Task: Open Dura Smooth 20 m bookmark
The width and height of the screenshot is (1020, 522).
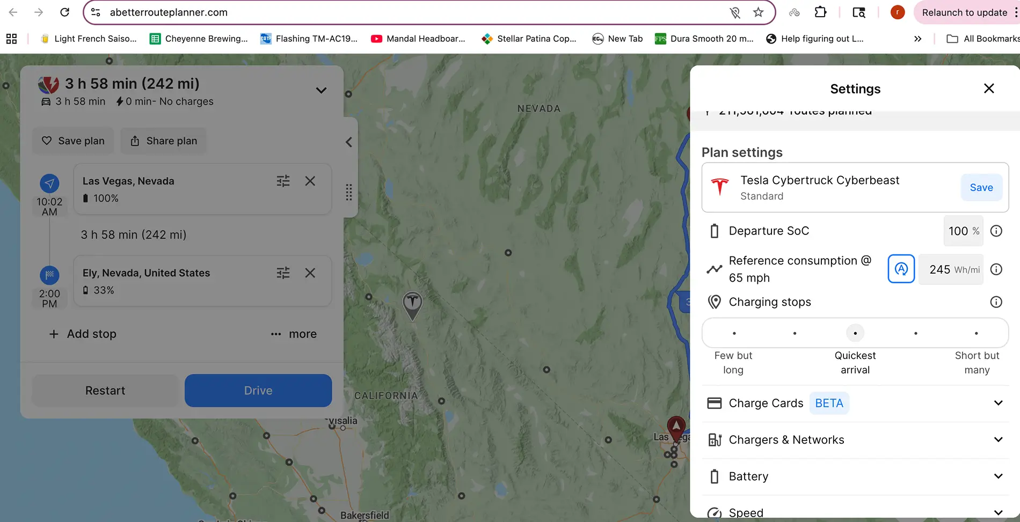Action: point(704,39)
